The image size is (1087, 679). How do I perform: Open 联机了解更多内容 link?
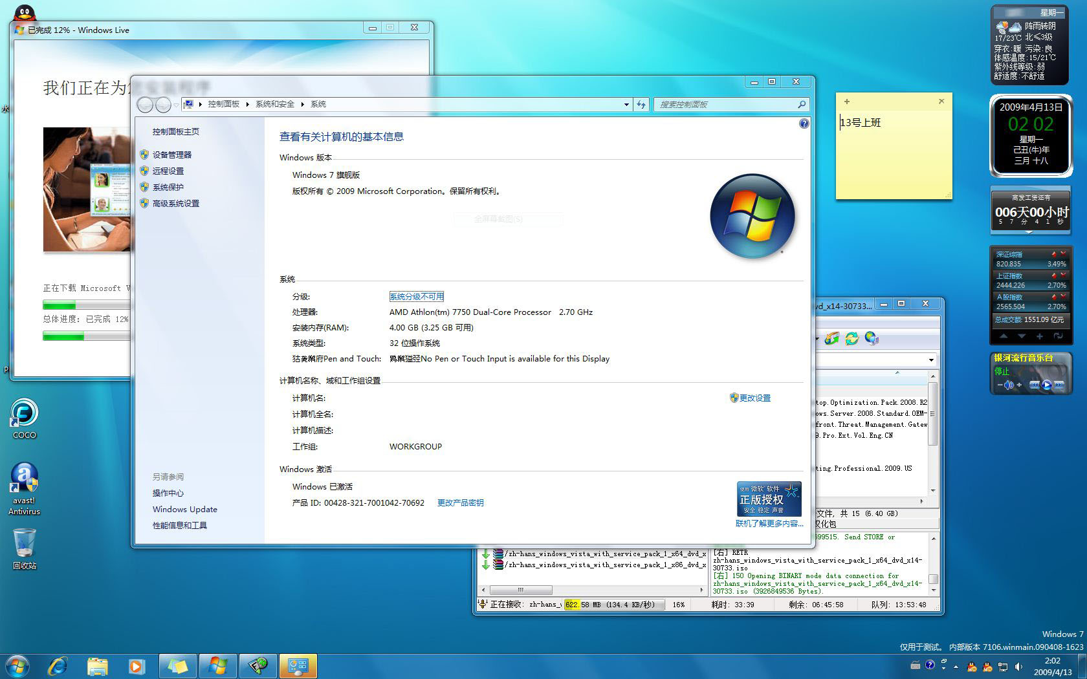tap(769, 523)
